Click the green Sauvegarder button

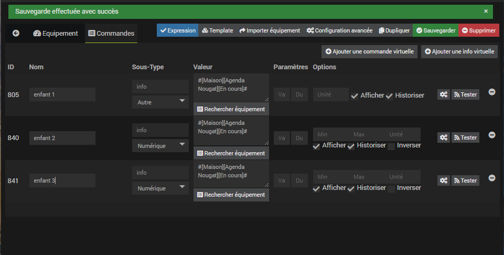[435, 30]
